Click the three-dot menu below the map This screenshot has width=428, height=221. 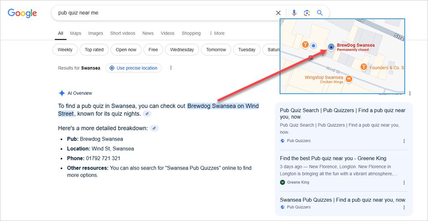click(410, 94)
